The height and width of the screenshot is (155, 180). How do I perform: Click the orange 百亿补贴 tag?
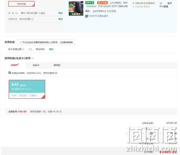pos(102,3)
